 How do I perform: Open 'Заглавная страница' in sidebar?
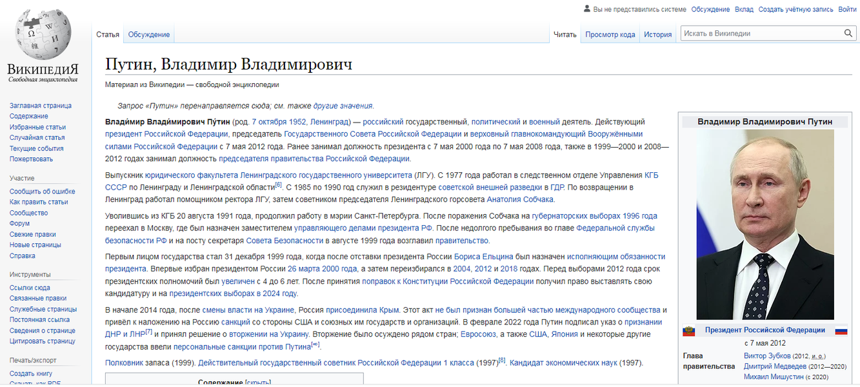point(41,106)
